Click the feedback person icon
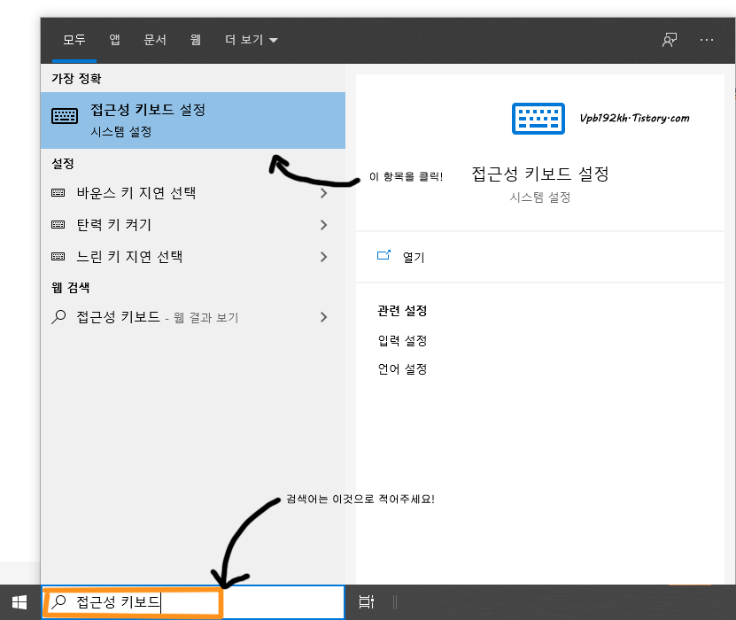736x620 pixels. (x=670, y=40)
